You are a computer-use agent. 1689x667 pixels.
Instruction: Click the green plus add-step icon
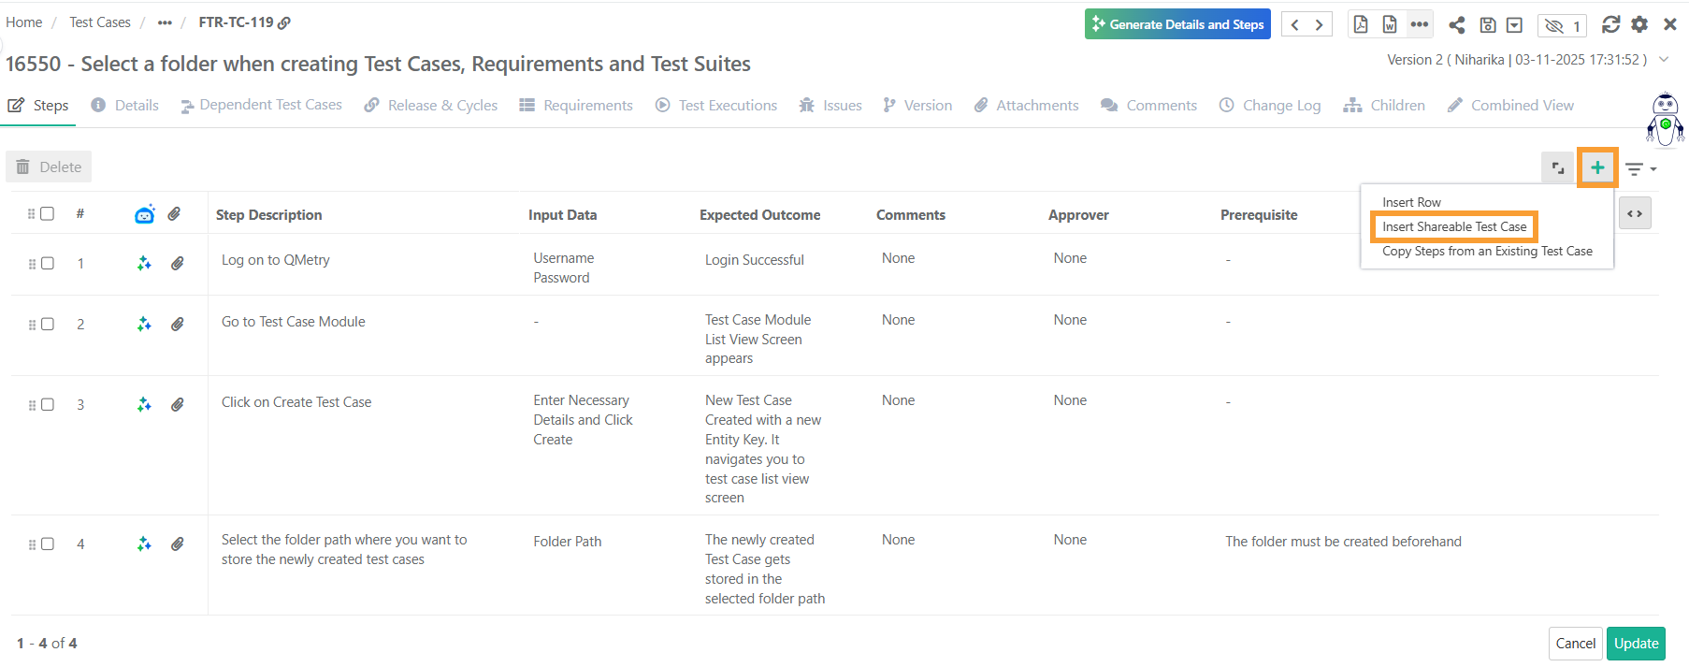click(x=1597, y=167)
